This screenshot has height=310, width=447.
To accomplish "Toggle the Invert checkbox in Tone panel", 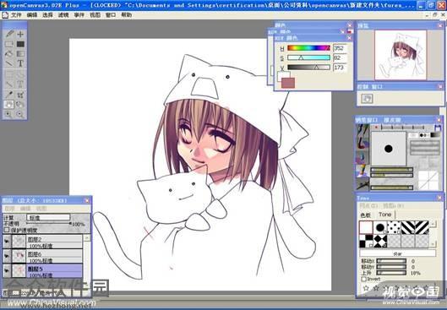I will 363,279.
